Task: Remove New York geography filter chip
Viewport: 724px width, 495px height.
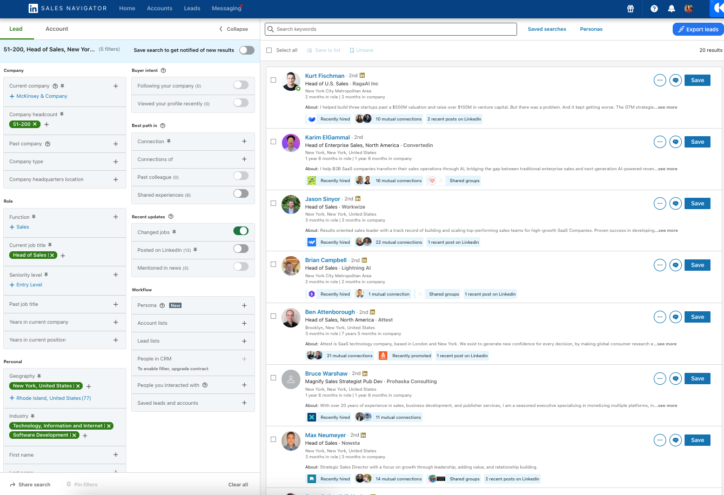Action: pyautogui.click(x=78, y=386)
